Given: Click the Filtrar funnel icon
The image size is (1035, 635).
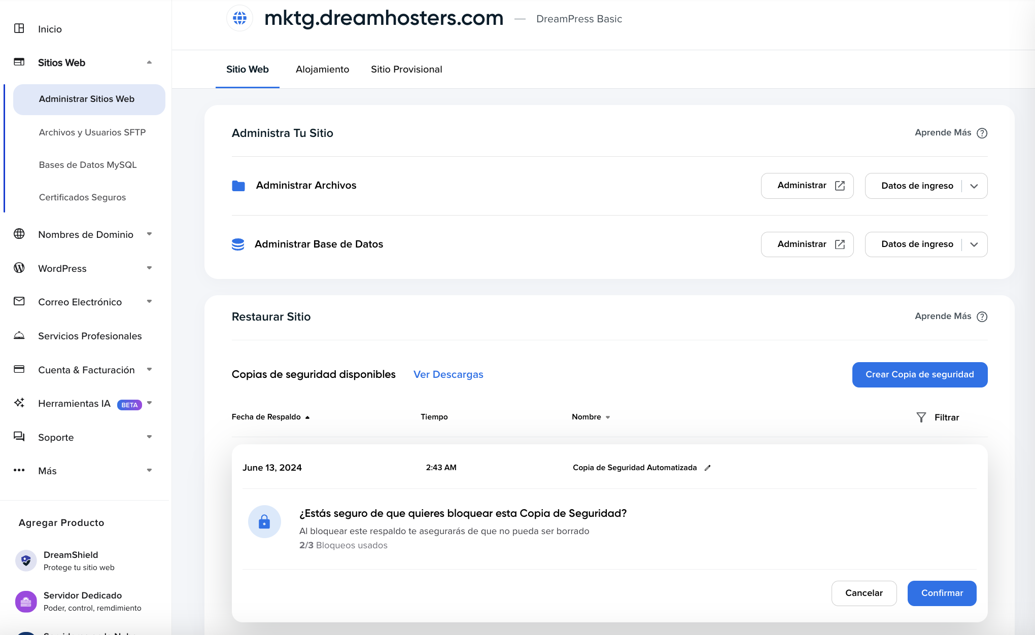Looking at the screenshot, I should coord(921,417).
